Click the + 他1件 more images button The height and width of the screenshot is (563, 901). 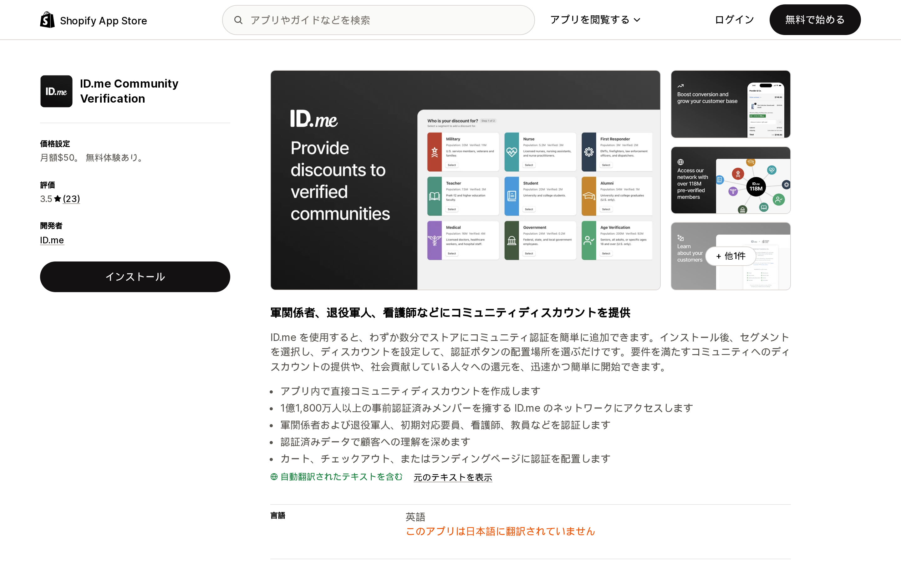pyautogui.click(x=730, y=256)
